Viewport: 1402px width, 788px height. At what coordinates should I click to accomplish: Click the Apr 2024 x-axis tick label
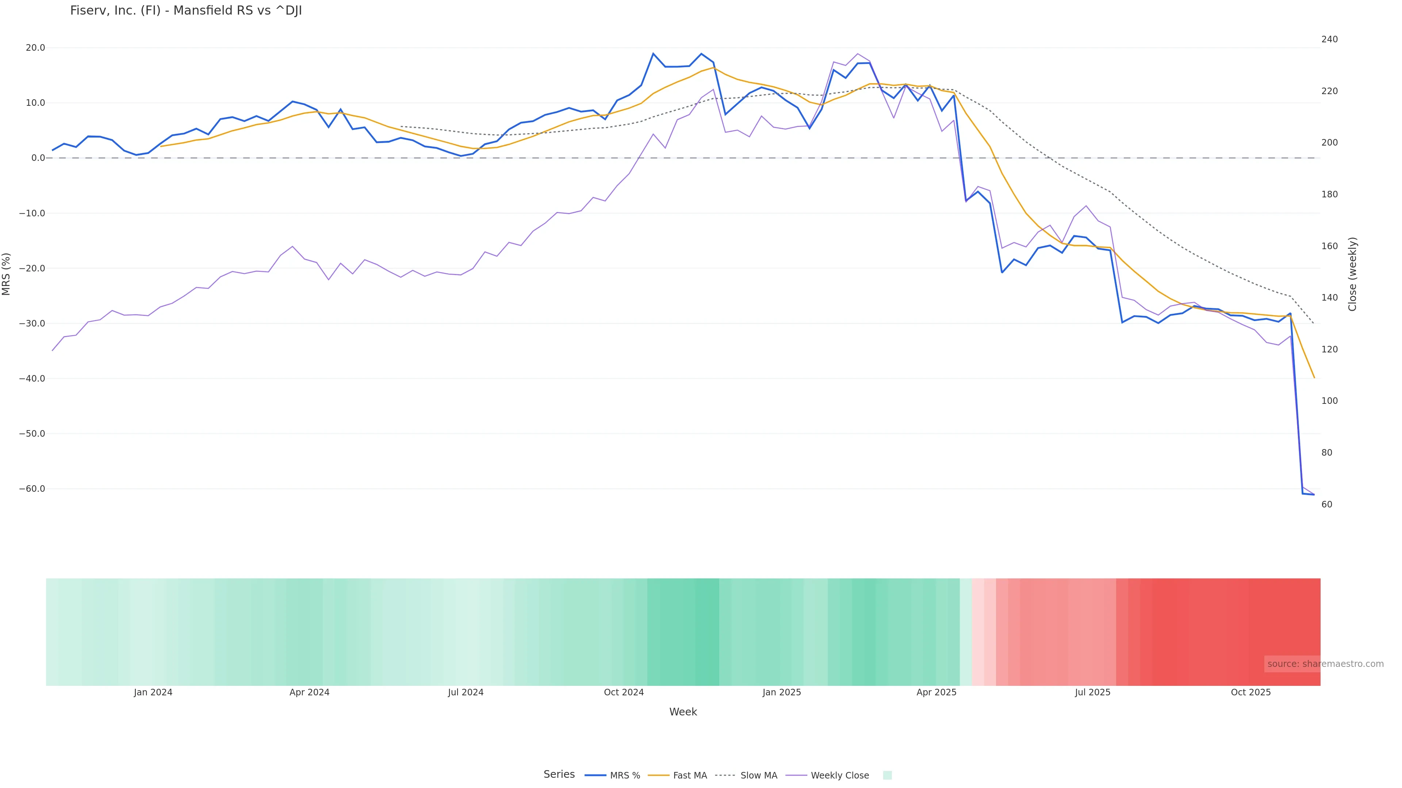(309, 693)
